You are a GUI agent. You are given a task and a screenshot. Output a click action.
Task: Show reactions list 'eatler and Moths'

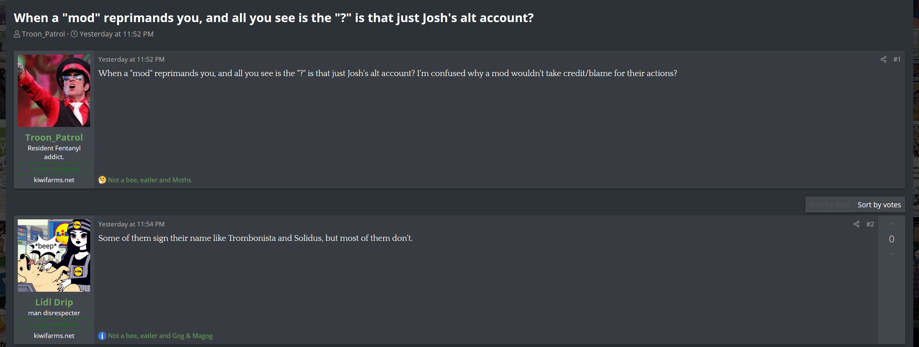click(x=150, y=180)
